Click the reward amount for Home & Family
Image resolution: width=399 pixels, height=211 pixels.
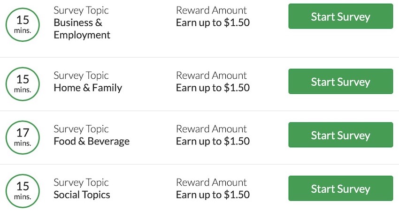(x=213, y=88)
